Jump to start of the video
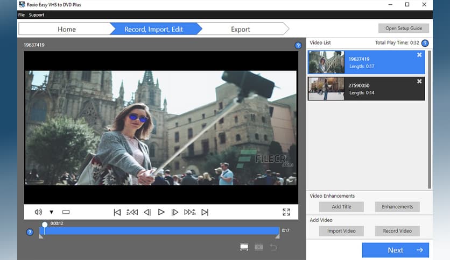450x260 pixels. [x=117, y=212]
